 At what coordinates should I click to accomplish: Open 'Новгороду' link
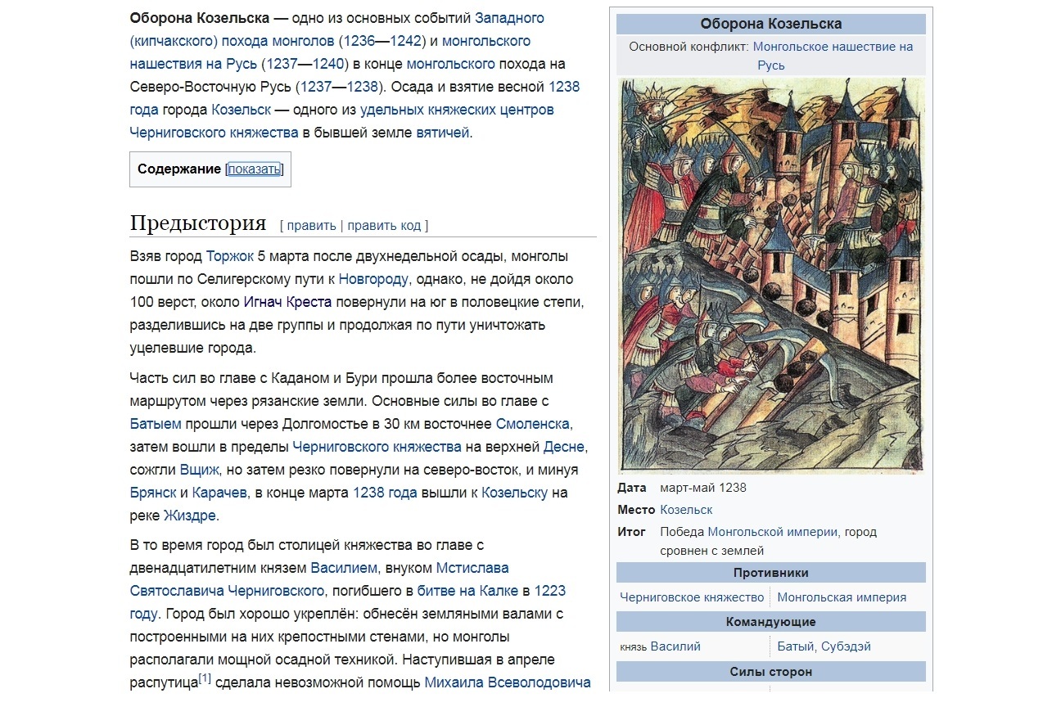pos(373,279)
